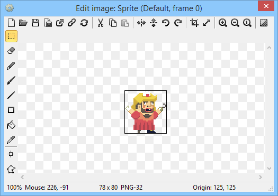Click the '78 x 80' size status text
278x196 pixels.
click(x=109, y=188)
